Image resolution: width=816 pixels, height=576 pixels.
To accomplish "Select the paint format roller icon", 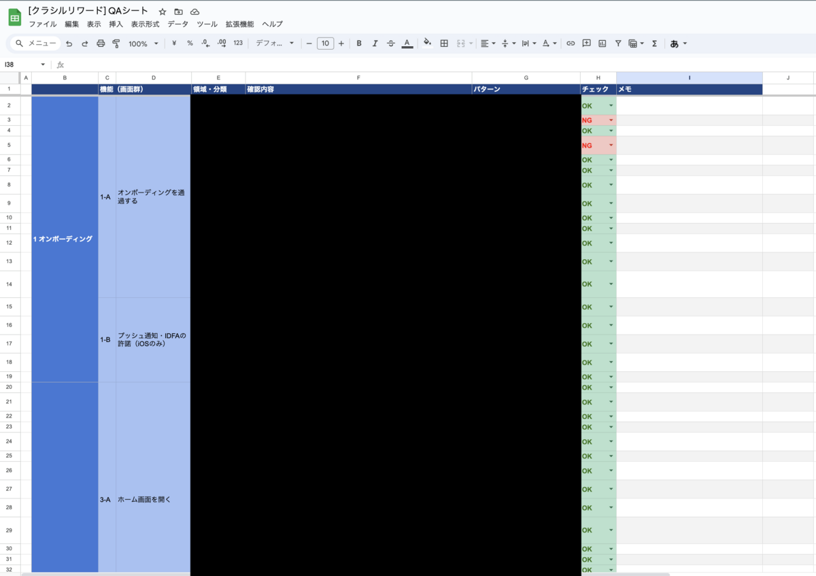I will click(x=116, y=44).
